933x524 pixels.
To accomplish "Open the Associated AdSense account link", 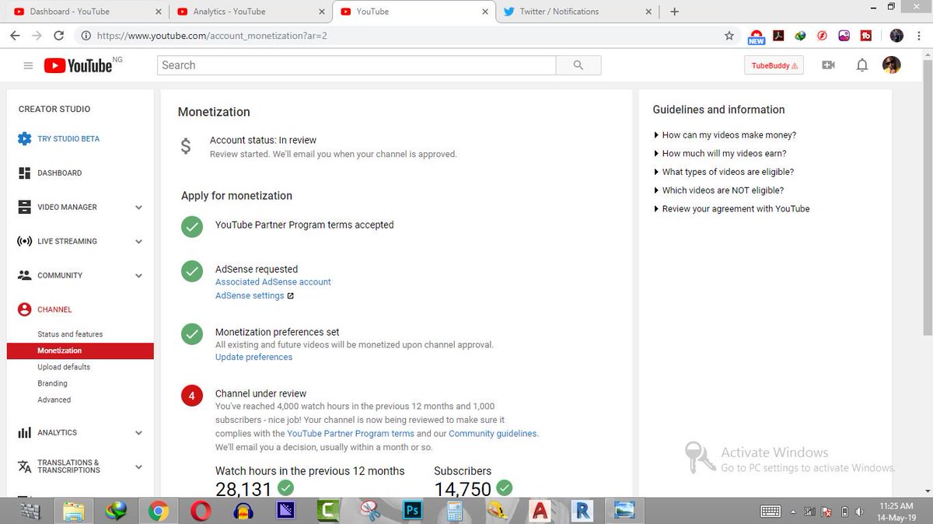I will coord(273,282).
